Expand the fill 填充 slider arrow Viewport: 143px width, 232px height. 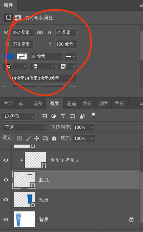pyautogui.click(x=92, y=139)
